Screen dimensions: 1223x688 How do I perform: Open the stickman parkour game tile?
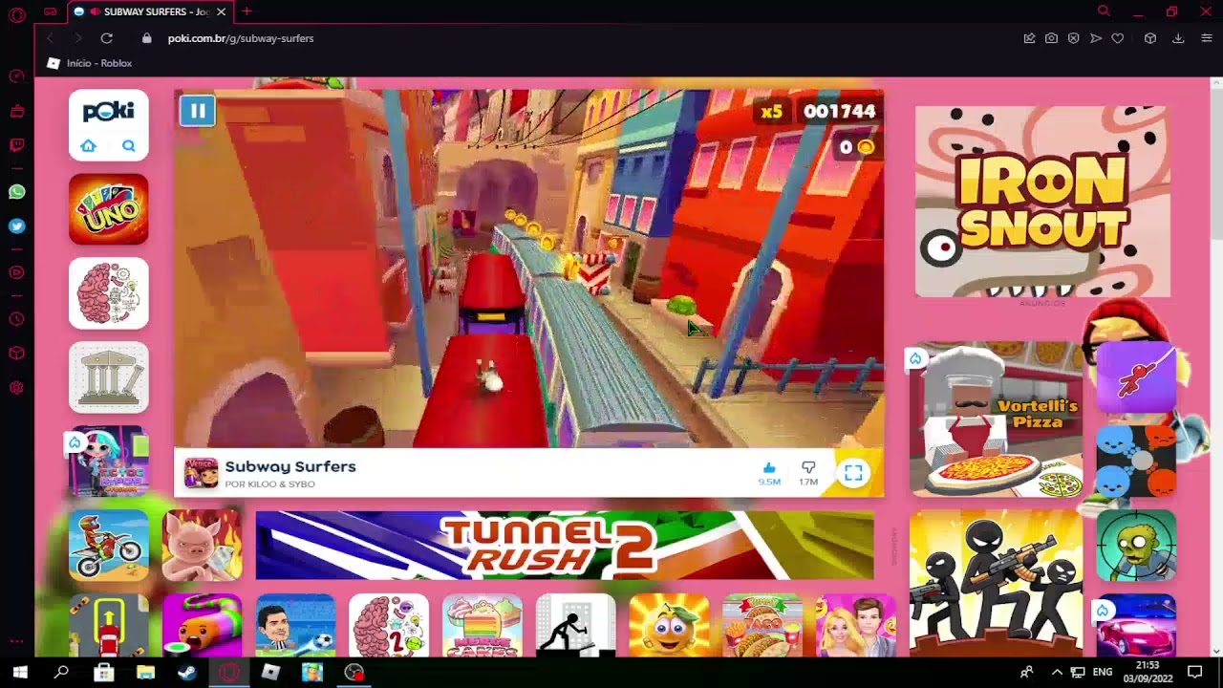[575, 625]
